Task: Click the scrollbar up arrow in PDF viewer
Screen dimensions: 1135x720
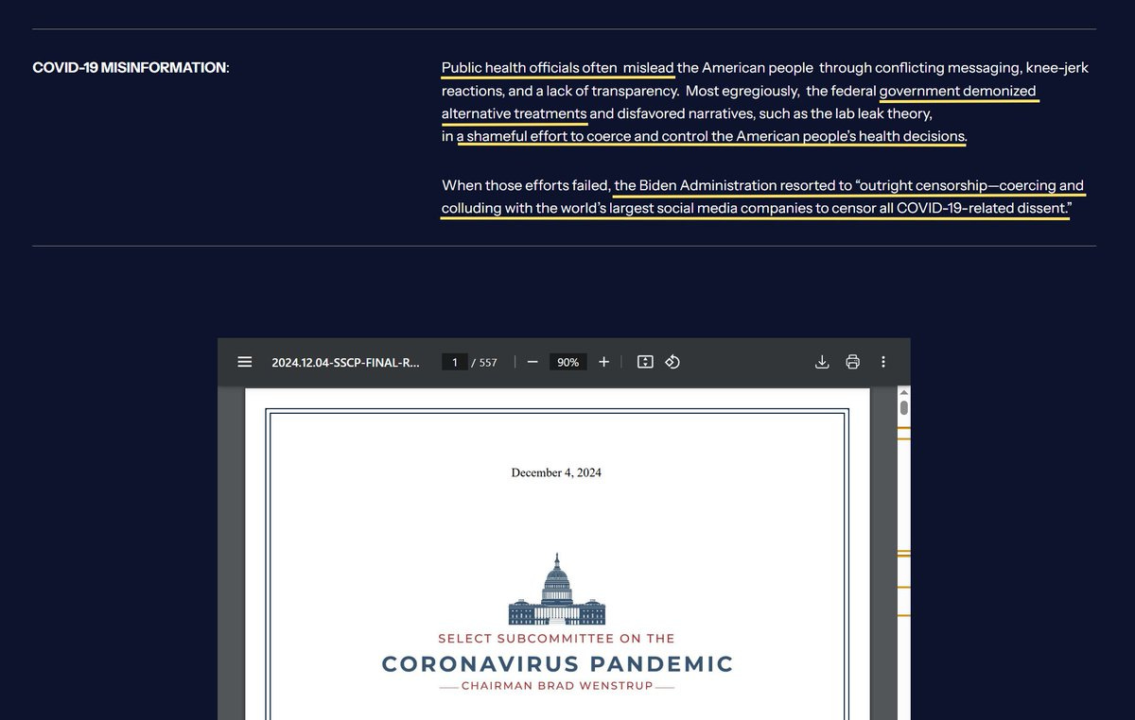Action: click(x=903, y=392)
